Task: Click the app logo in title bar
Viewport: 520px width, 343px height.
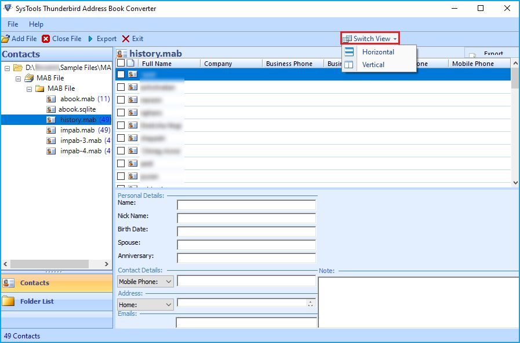Action: click(8, 8)
